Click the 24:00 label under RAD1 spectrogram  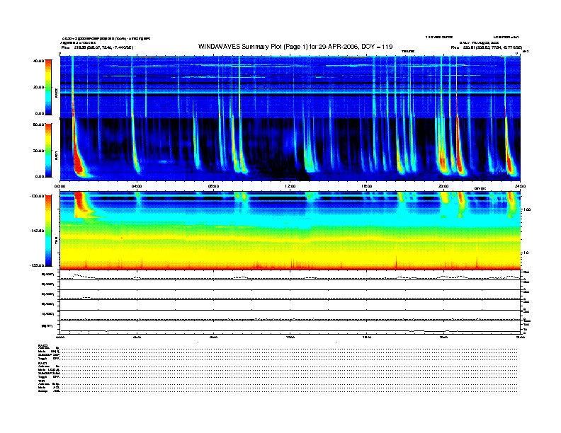pyautogui.click(x=520, y=186)
